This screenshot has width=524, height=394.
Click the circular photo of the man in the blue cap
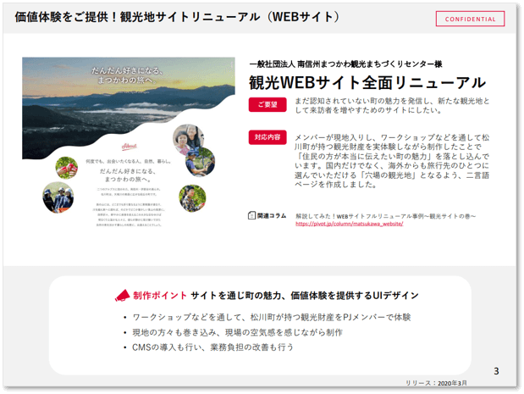point(200,162)
